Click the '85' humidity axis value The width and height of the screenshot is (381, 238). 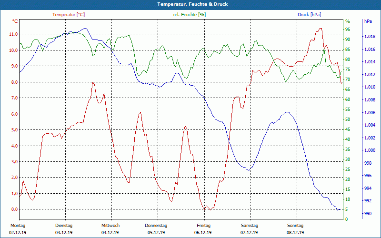(x=348, y=50)
